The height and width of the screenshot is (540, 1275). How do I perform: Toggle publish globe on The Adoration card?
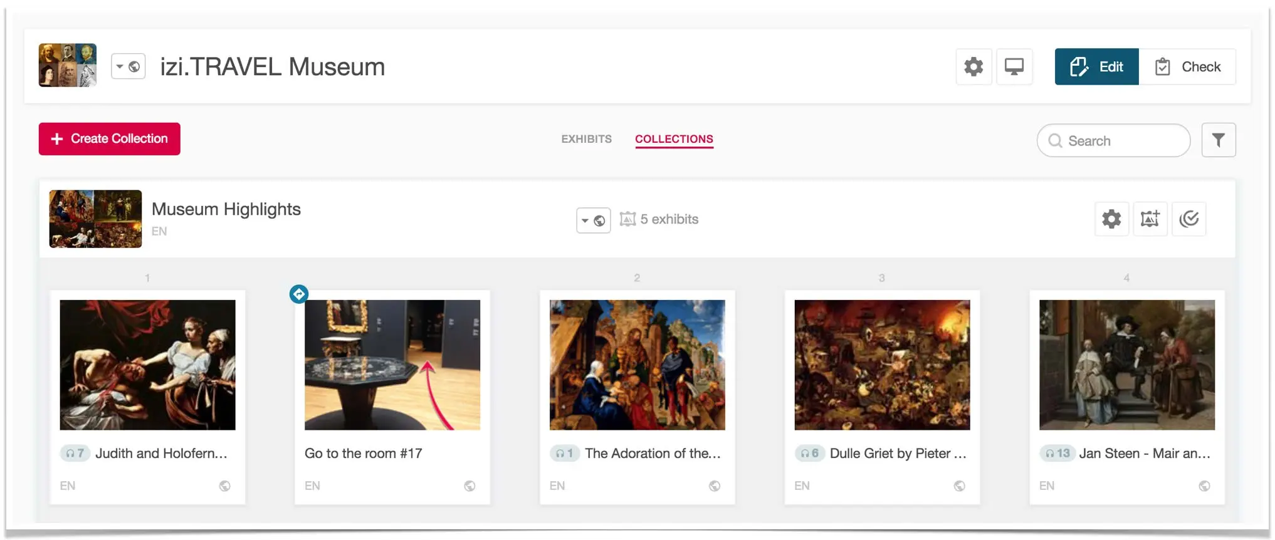(714, 486)
